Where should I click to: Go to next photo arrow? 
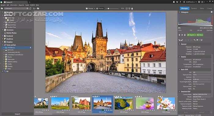pyautogui.click(x=182, y=35)
